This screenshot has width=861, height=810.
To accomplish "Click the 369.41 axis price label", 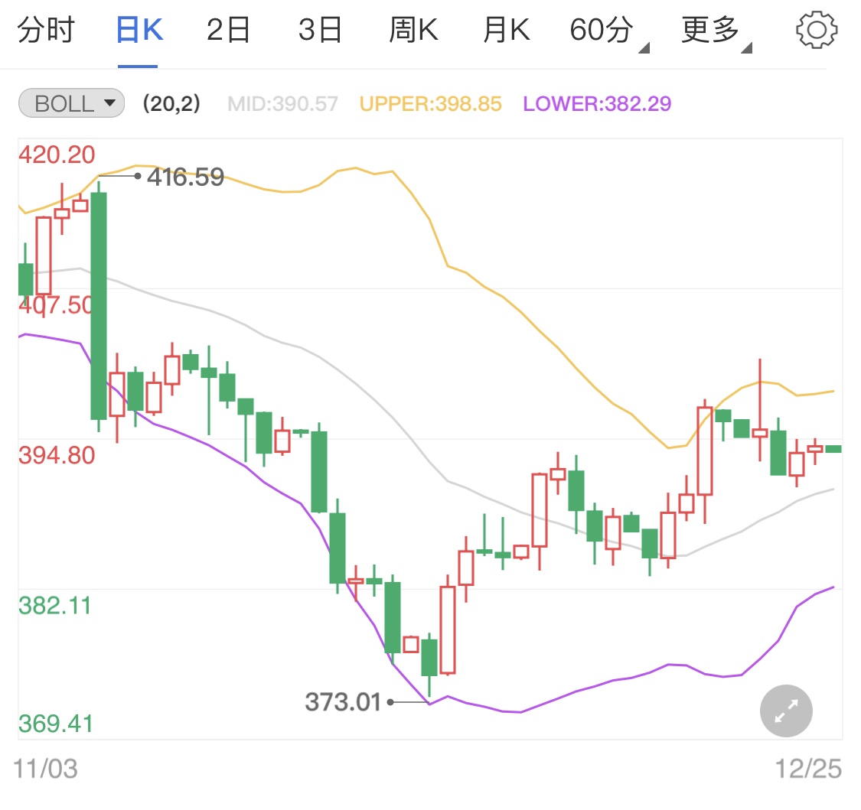I will [x=55, y=724].
